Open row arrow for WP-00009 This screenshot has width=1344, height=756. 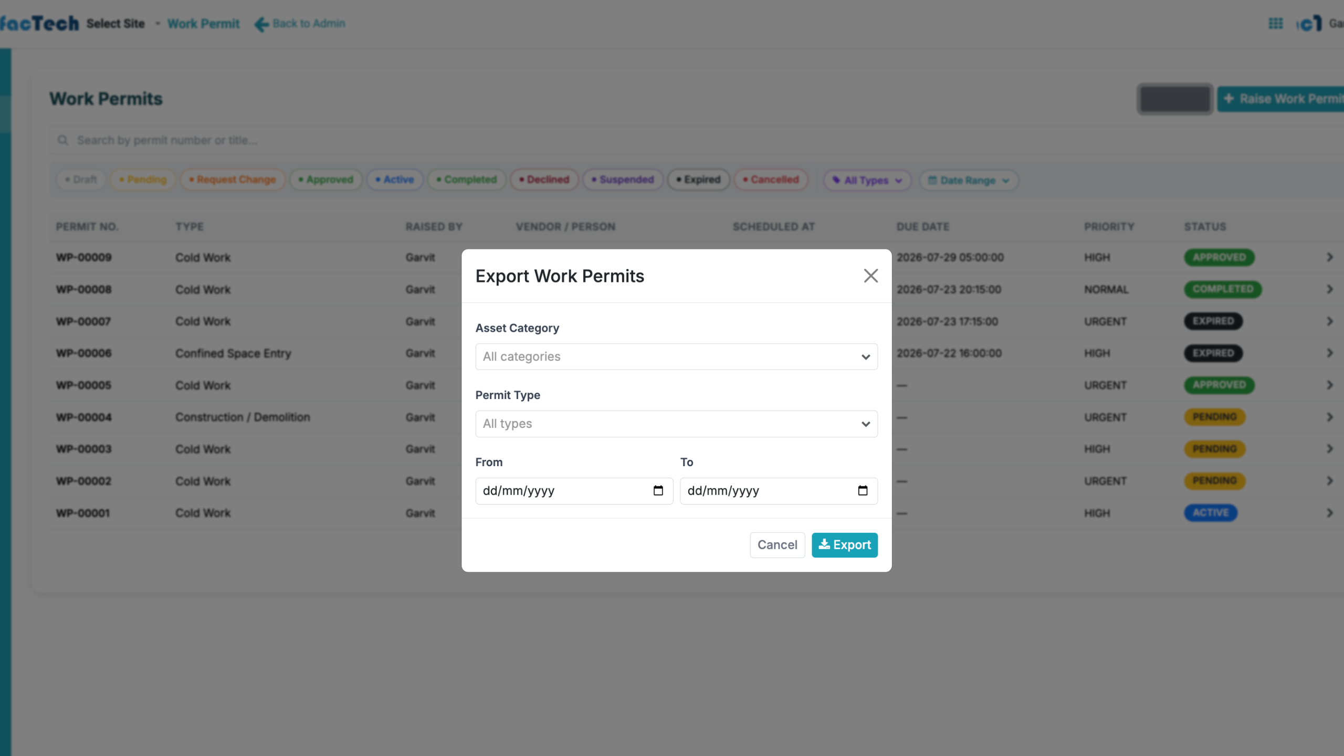[x=1330, y=257]
